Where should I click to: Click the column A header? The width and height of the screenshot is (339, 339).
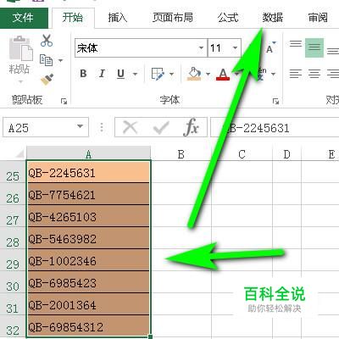click(88, 154)
